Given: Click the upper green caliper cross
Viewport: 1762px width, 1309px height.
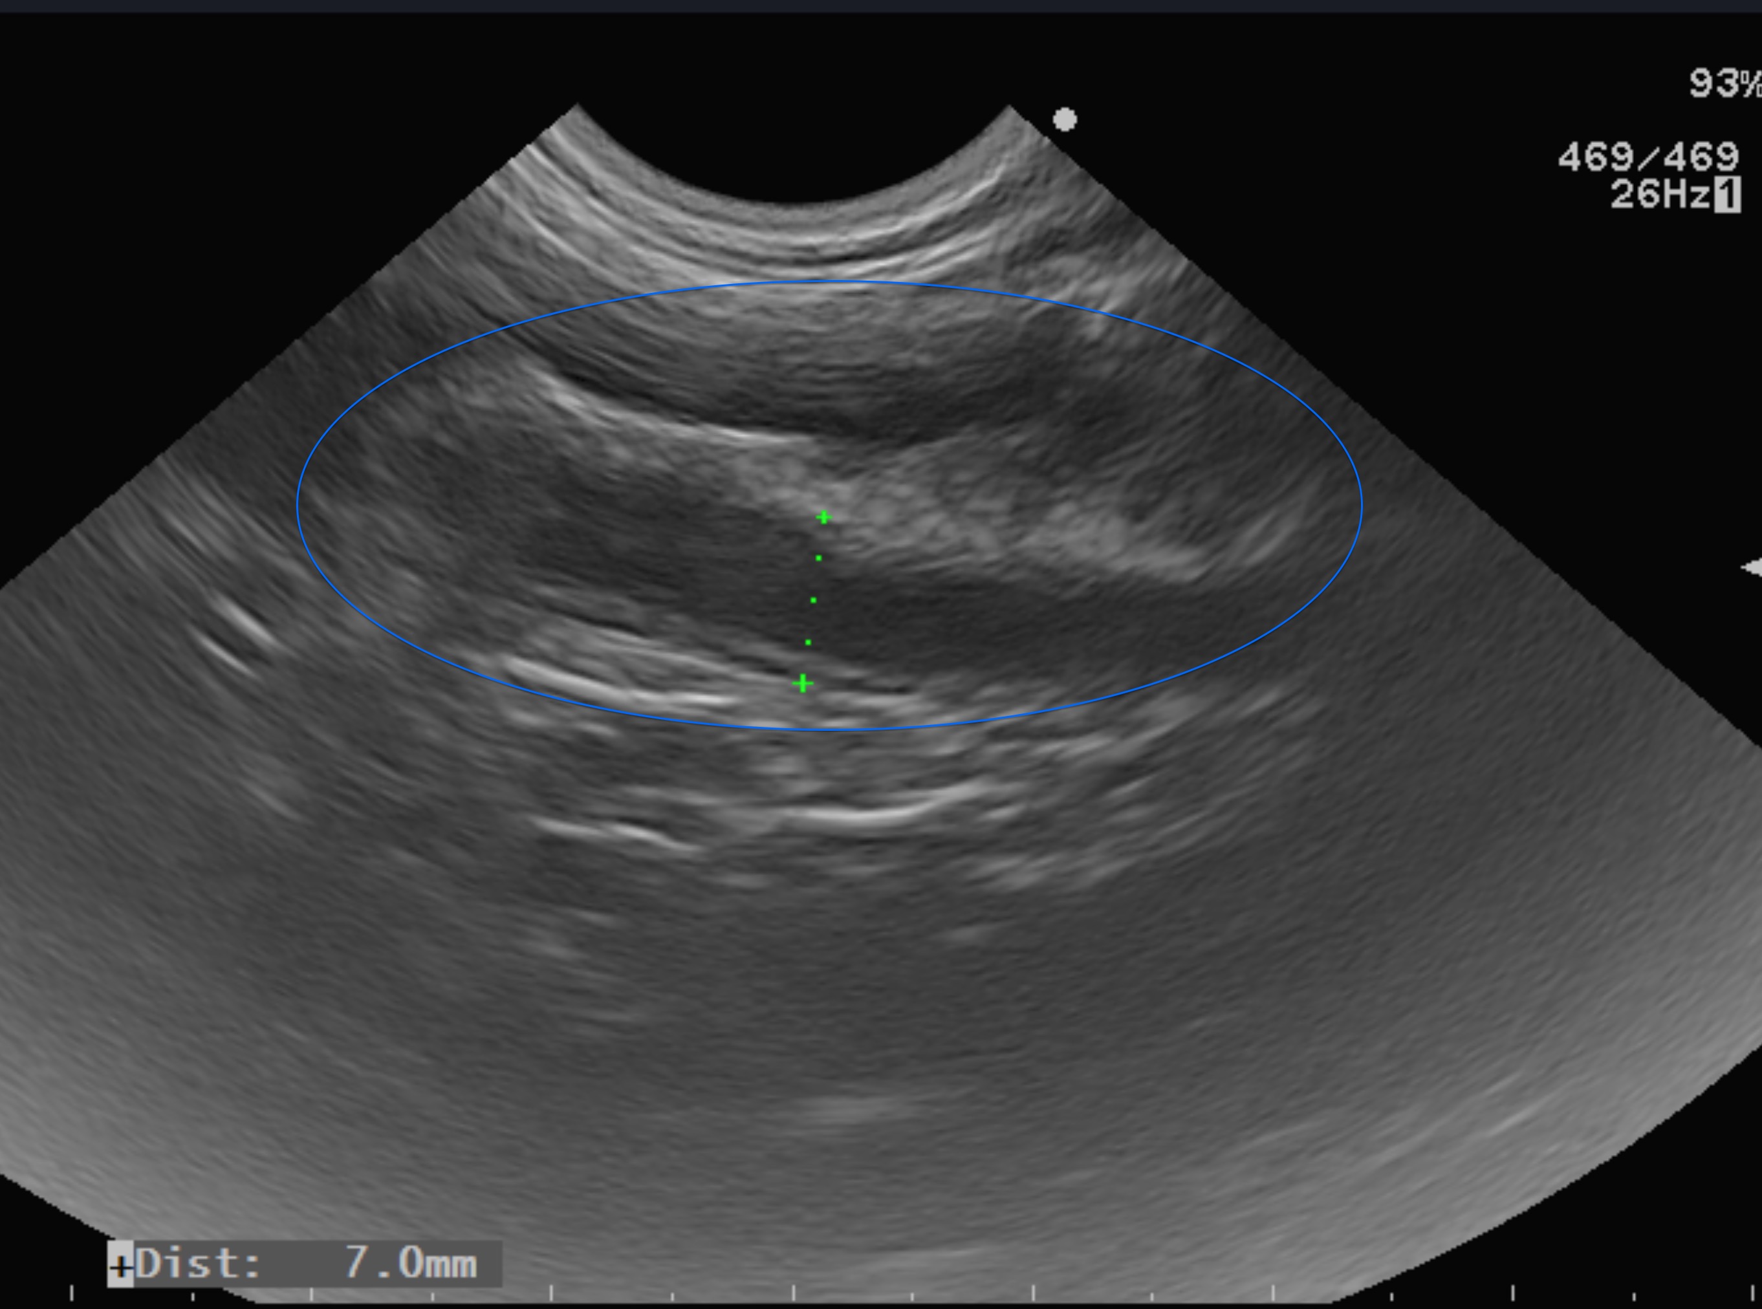Looking at the screenshot, I should [824, 517].
